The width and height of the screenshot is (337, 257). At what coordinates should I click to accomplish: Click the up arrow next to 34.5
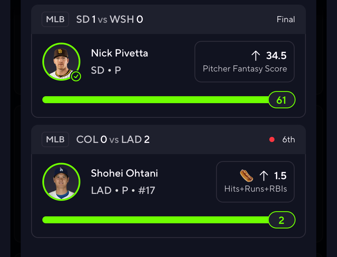click(256, 56)
